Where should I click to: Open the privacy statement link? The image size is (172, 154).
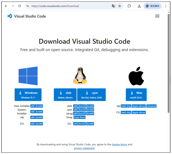point(84,148)
